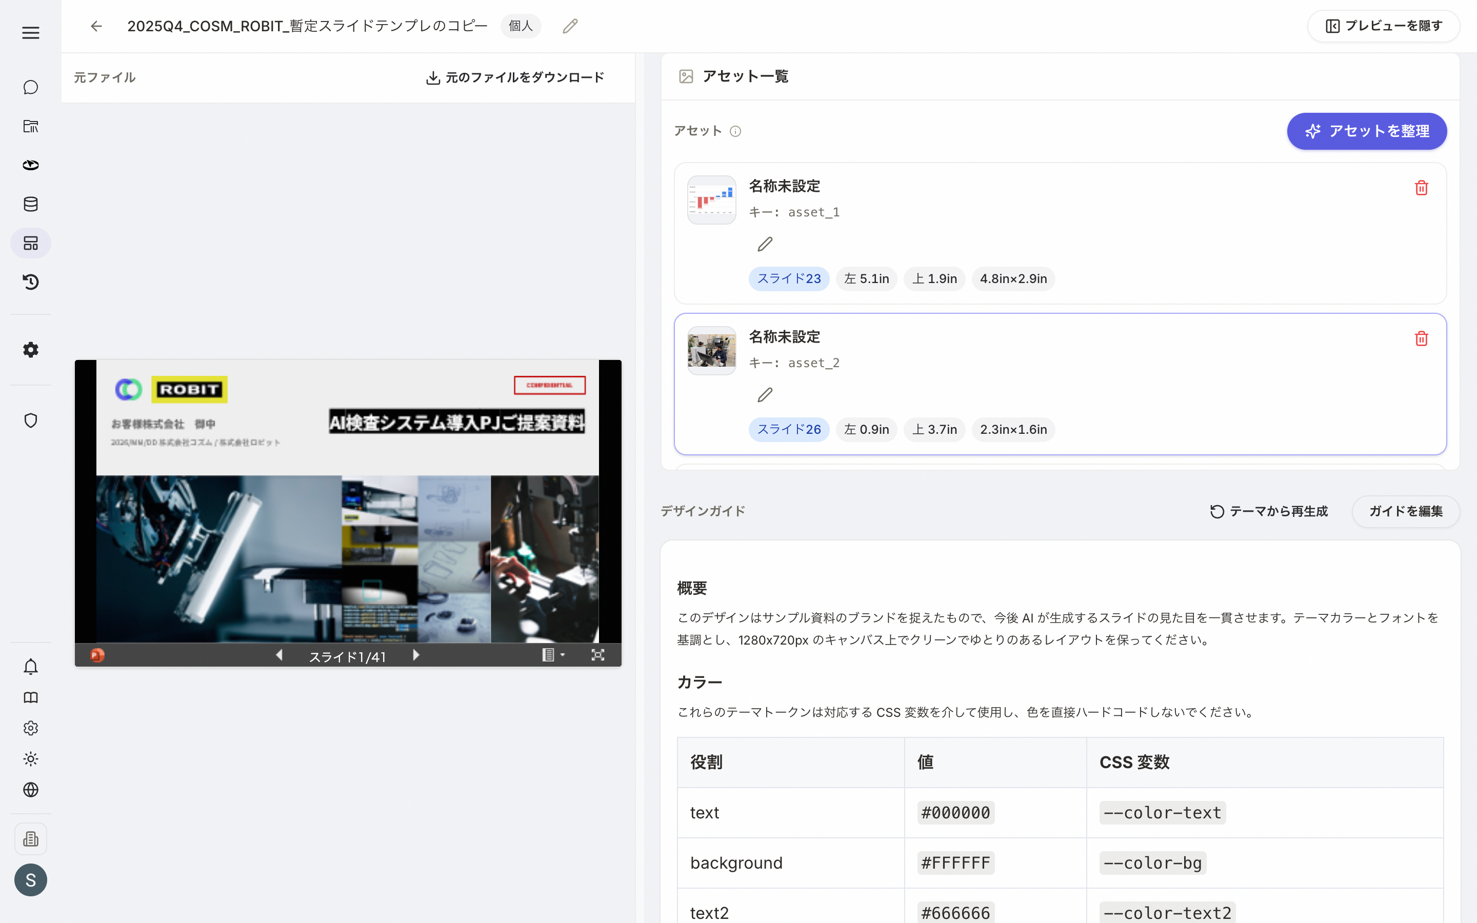
Task: Go to next slide in preview
Action: (415, 655)
